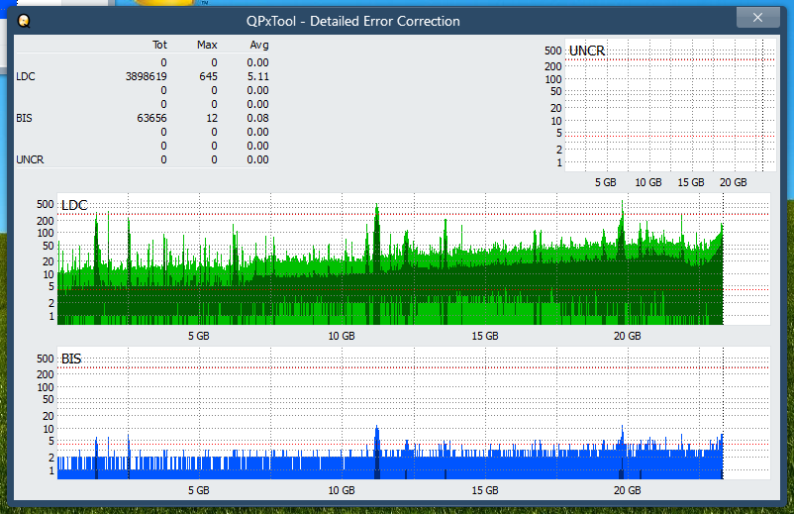Select the LDC max value 645
Screen dimensions: 794x514
(208, 76)
